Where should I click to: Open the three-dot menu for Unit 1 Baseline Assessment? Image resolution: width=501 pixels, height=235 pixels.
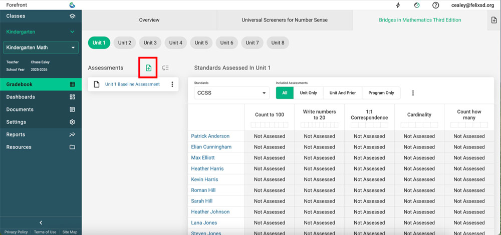172,84
